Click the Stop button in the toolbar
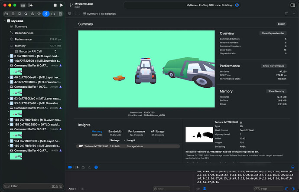 (x=54, y=5)
